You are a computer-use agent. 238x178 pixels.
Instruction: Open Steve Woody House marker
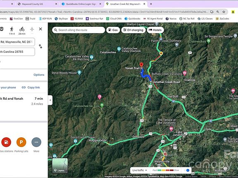coord(79,73)
